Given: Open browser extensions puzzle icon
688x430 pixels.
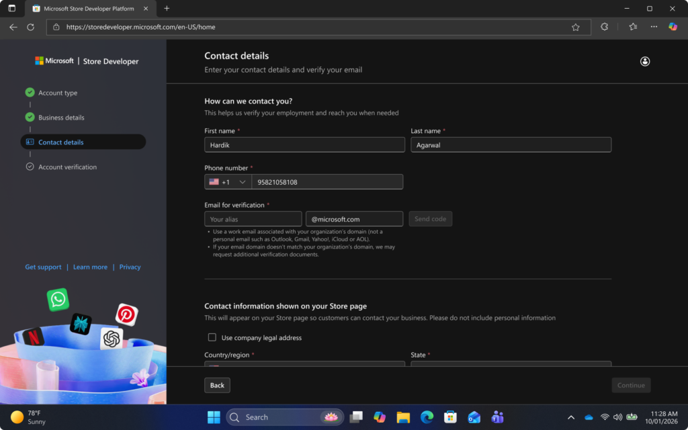Looking at the screenshot, I should (604, 27).
